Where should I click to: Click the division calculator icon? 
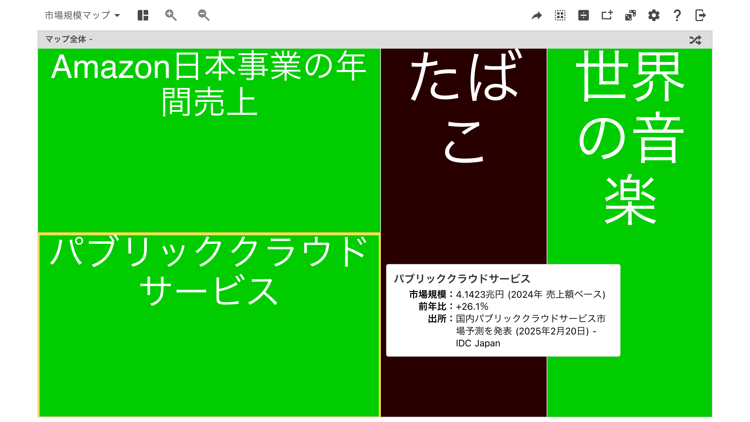coord(584,15)
